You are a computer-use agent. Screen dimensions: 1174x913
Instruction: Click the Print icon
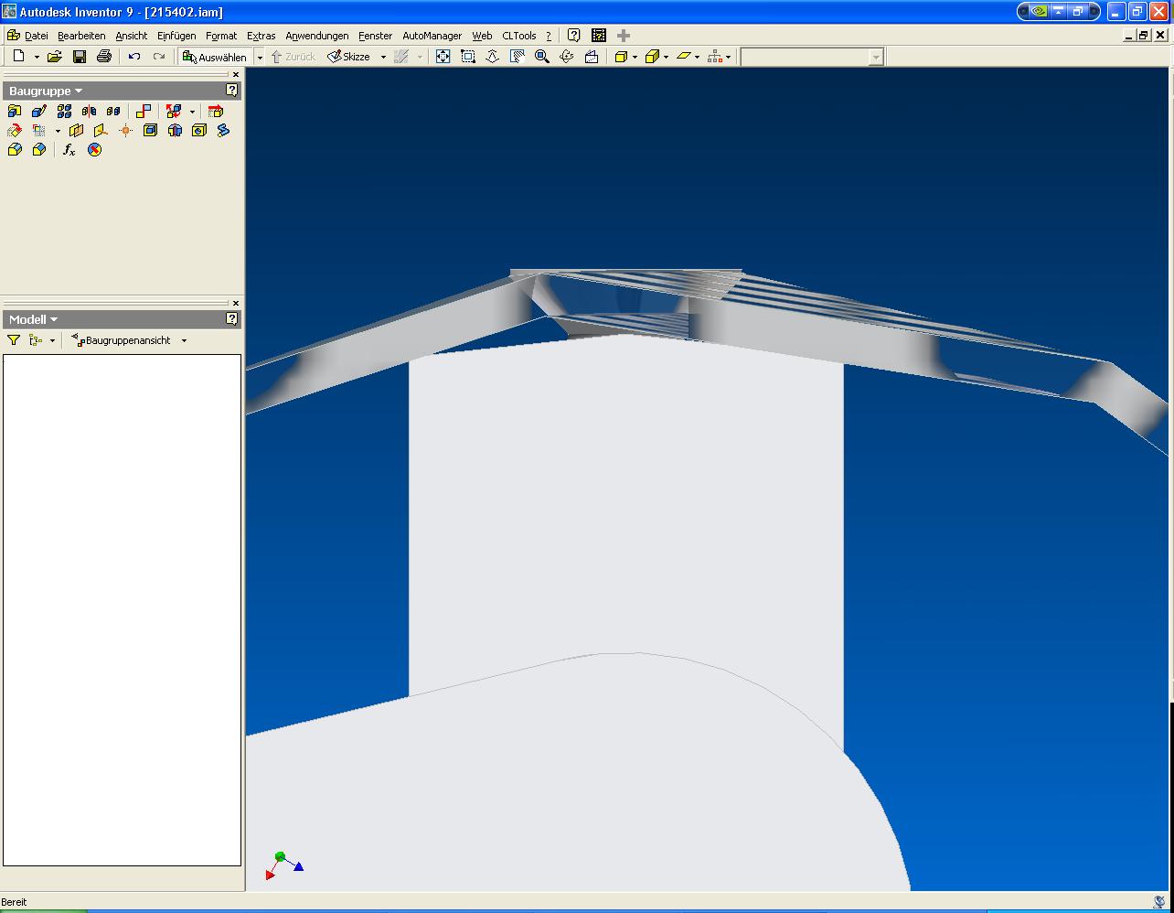point(104,57)
